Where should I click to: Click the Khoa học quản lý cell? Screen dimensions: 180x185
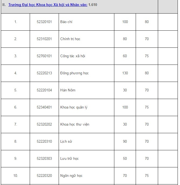(74, 107)
